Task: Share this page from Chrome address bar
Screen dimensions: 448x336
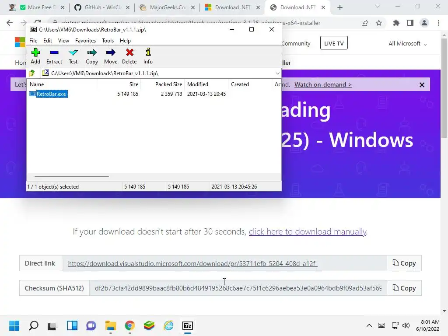Action: pyautogui.click(x=365, y=23)
